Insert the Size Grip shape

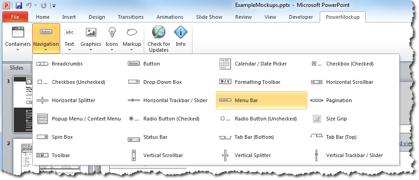click(x=353, y=119)
